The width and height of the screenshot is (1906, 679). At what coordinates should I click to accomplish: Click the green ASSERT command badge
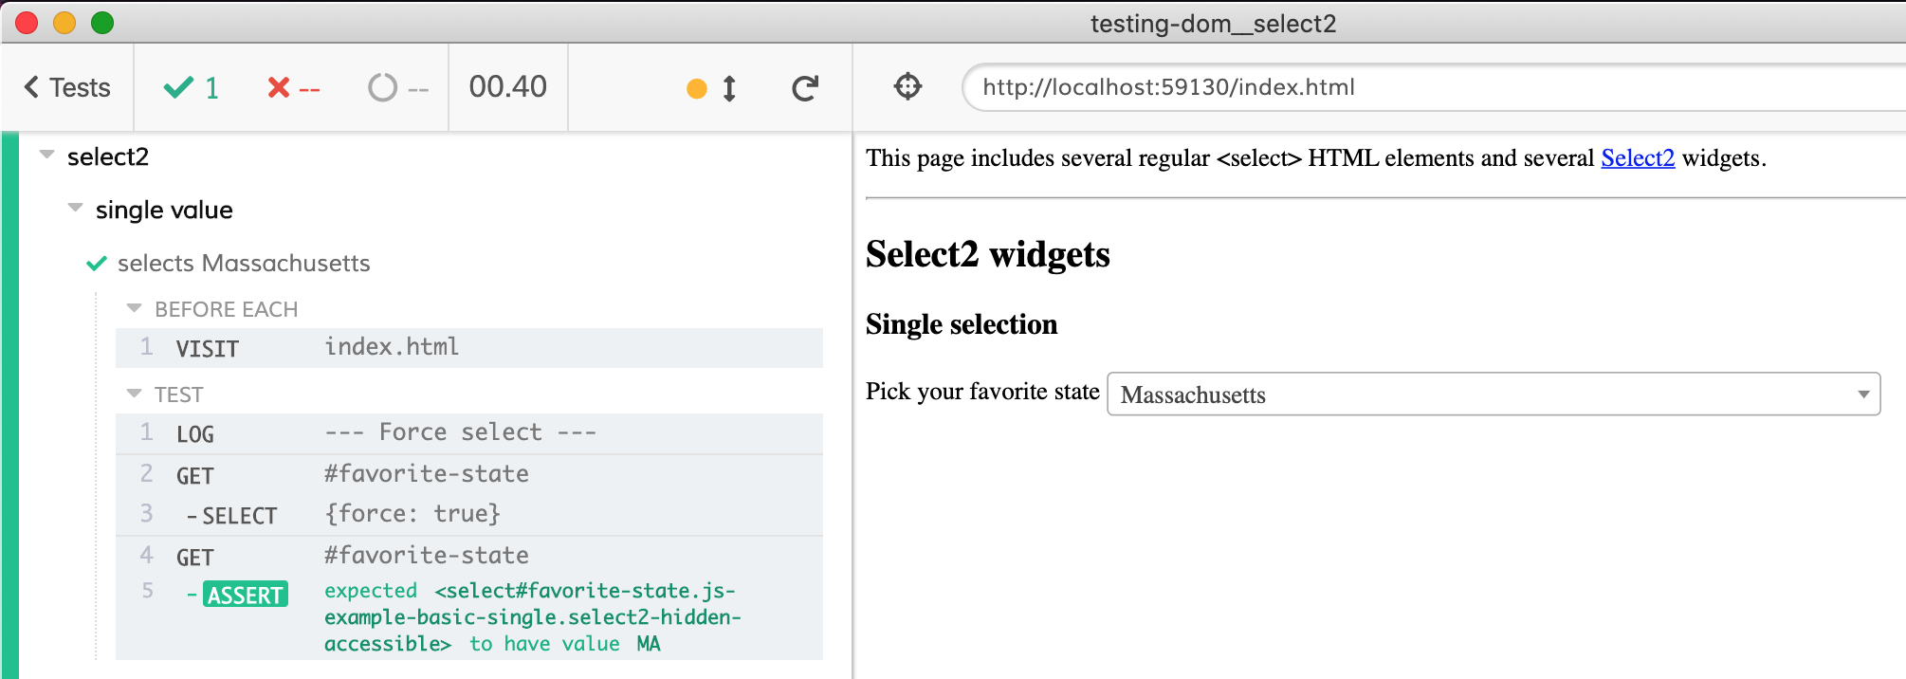(x=246, y=595)
